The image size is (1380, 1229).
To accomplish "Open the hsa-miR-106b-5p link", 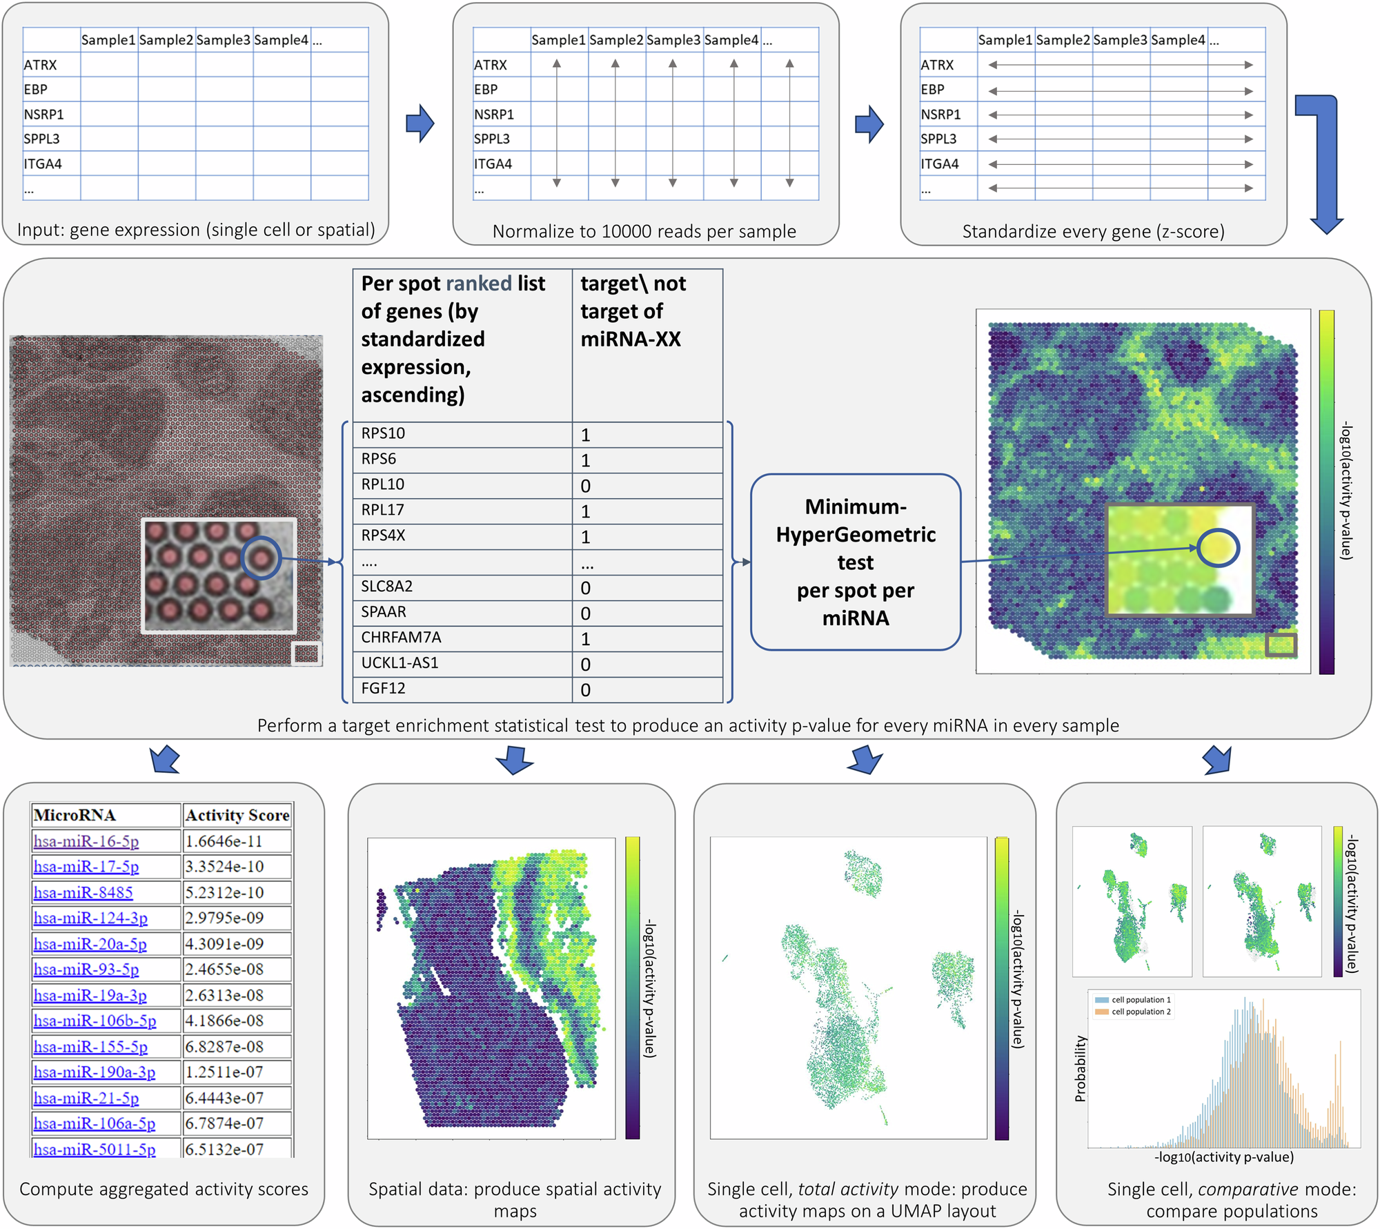I will coord(95,1021).
